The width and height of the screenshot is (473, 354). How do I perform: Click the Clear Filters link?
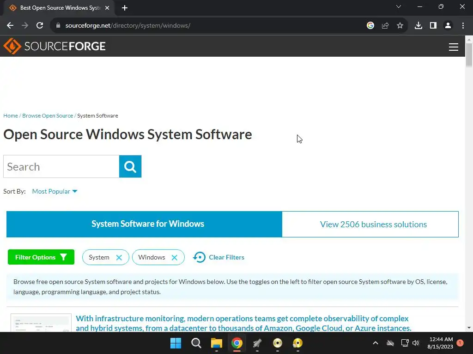(x=226, y=257)
